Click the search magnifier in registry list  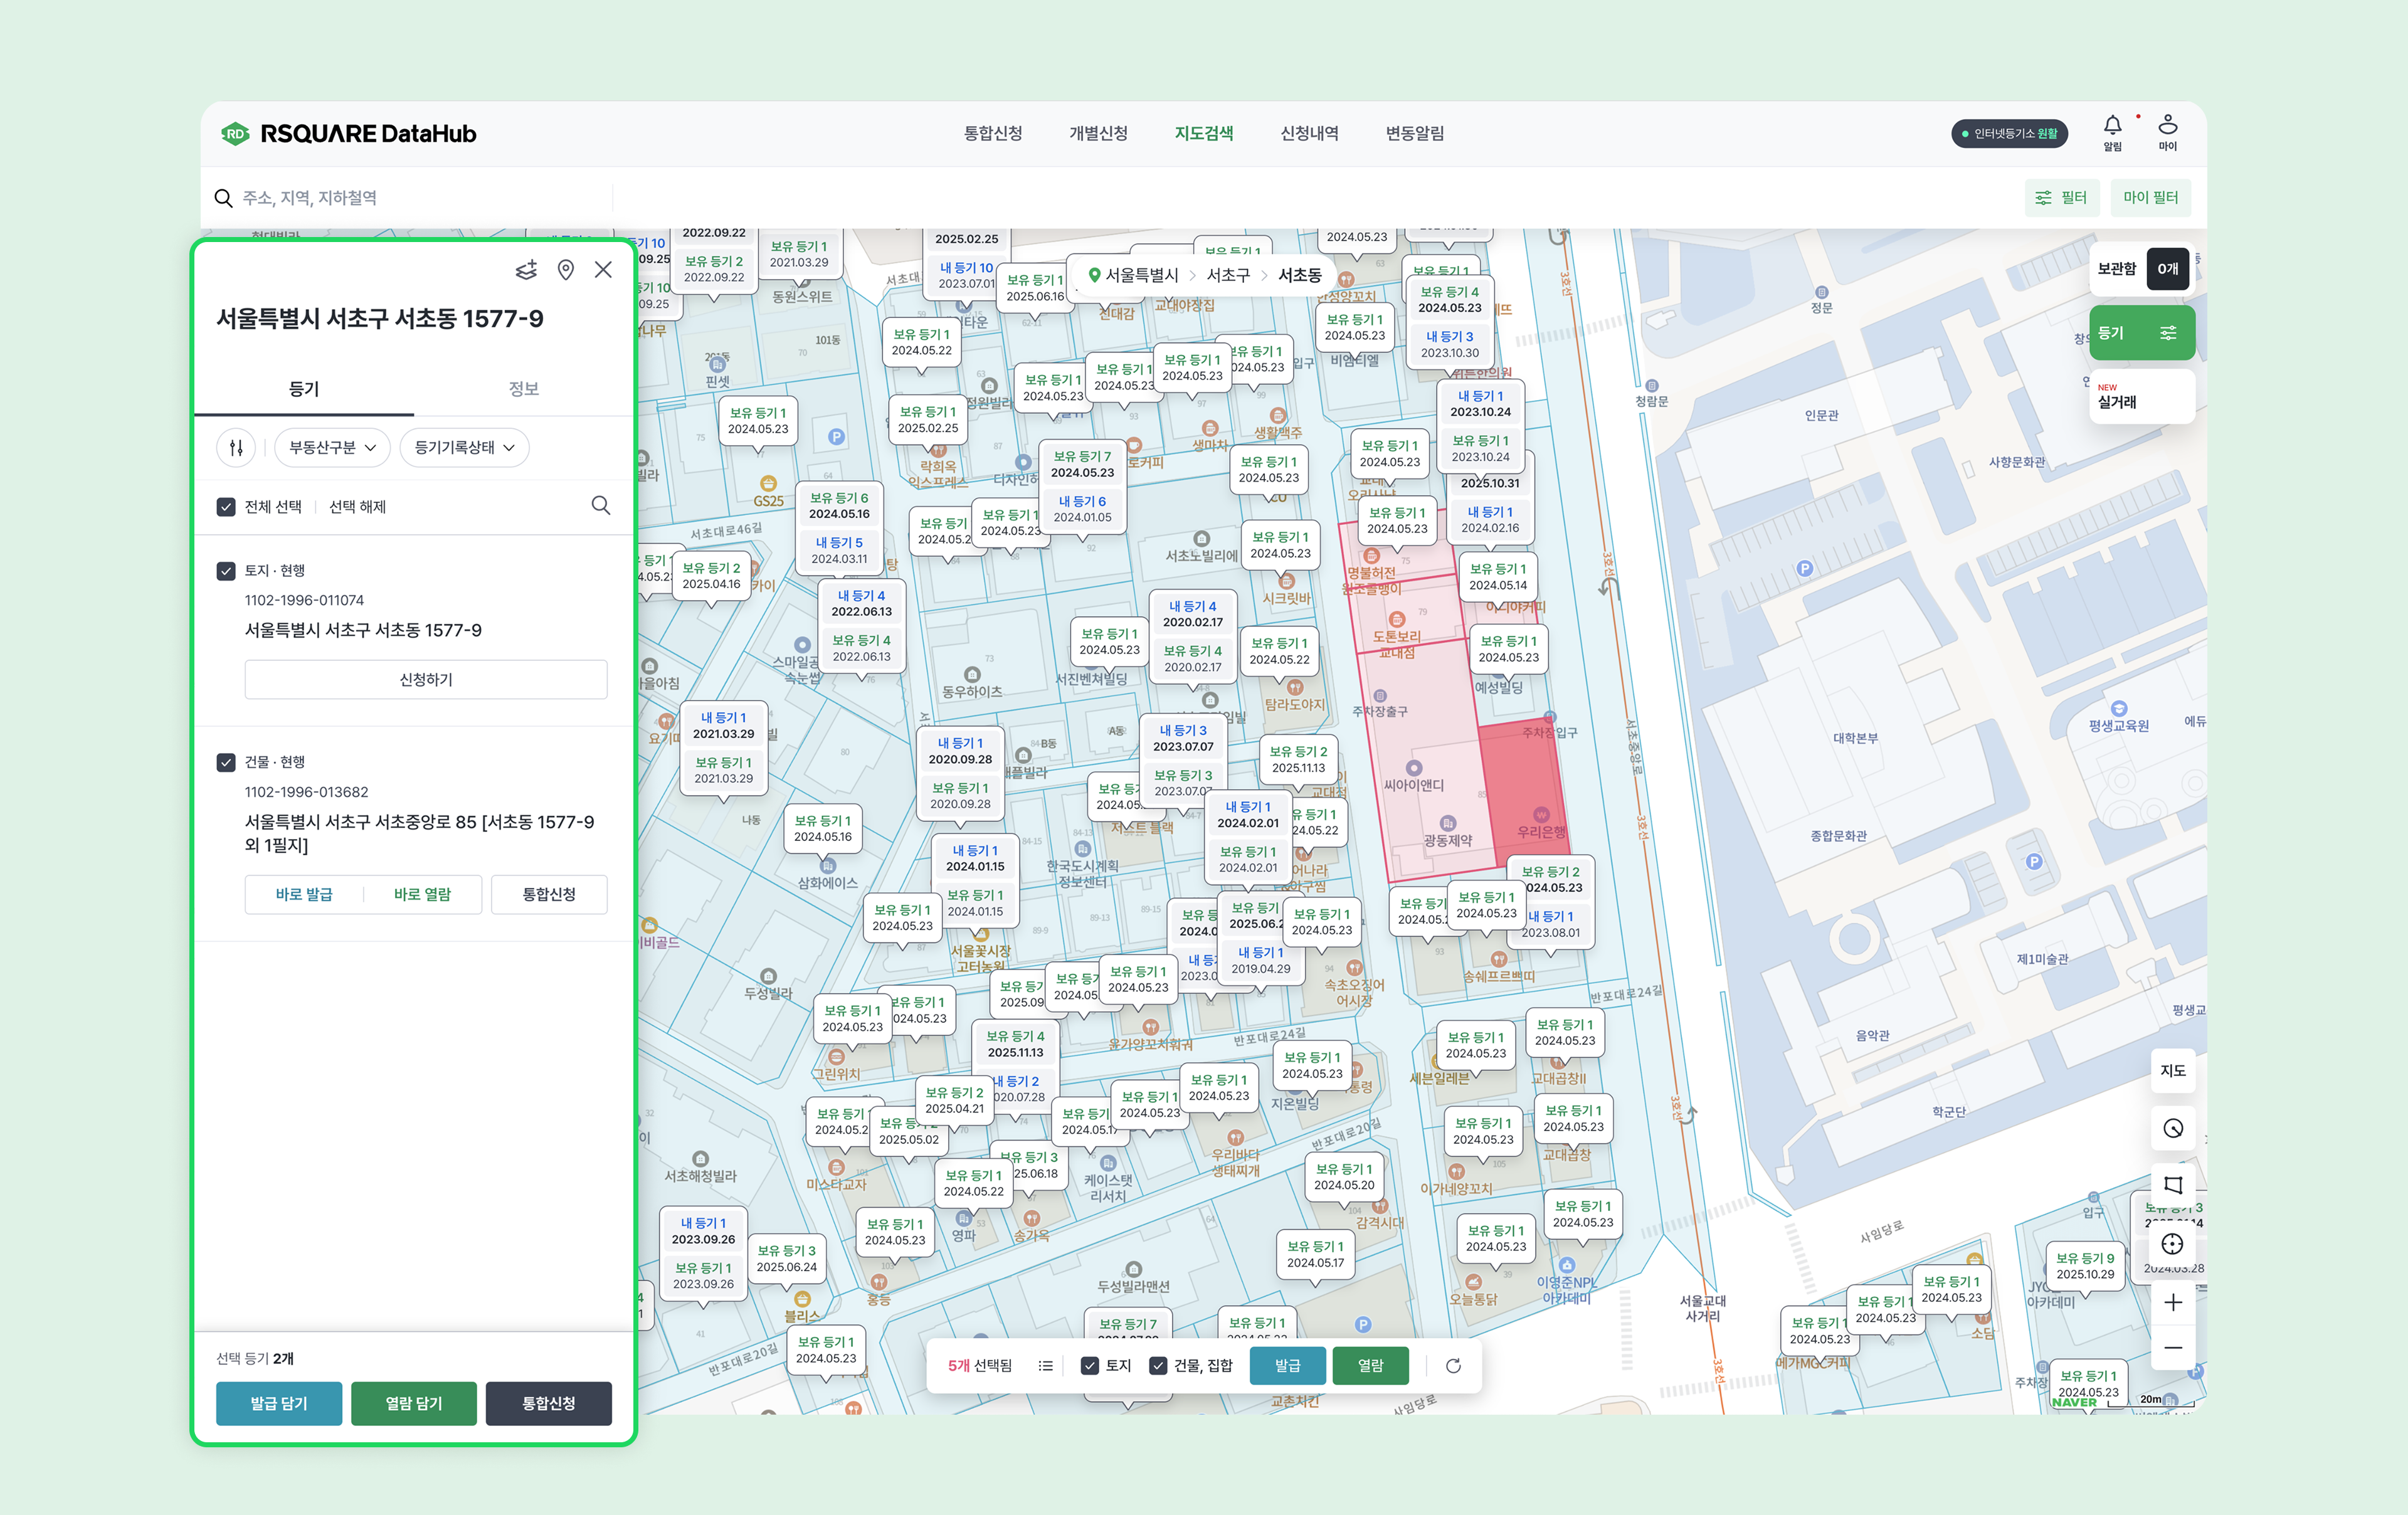[600, 506]
